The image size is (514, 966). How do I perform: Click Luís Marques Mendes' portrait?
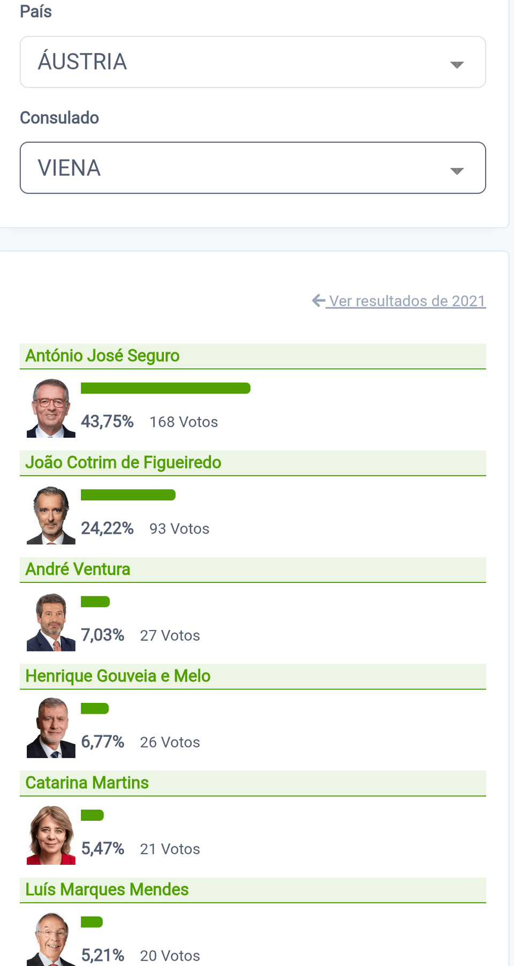51,940
